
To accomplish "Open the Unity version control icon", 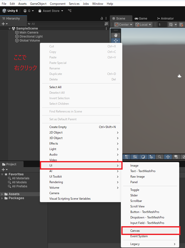I will click(x=70, y=11).
